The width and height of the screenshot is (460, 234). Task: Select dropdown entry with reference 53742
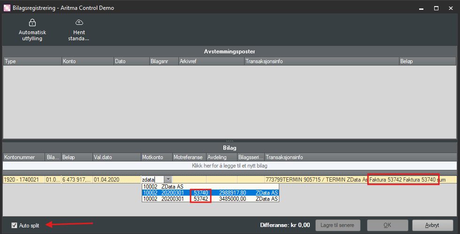210,199
